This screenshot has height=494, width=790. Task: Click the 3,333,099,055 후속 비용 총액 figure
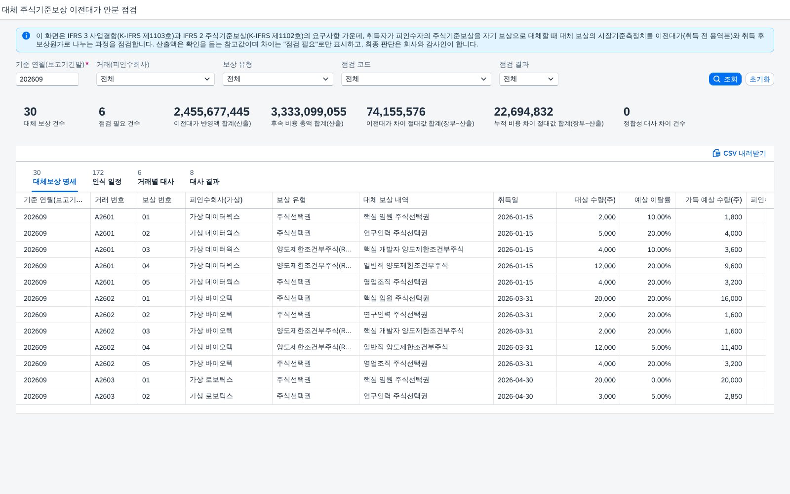(309, 112)
